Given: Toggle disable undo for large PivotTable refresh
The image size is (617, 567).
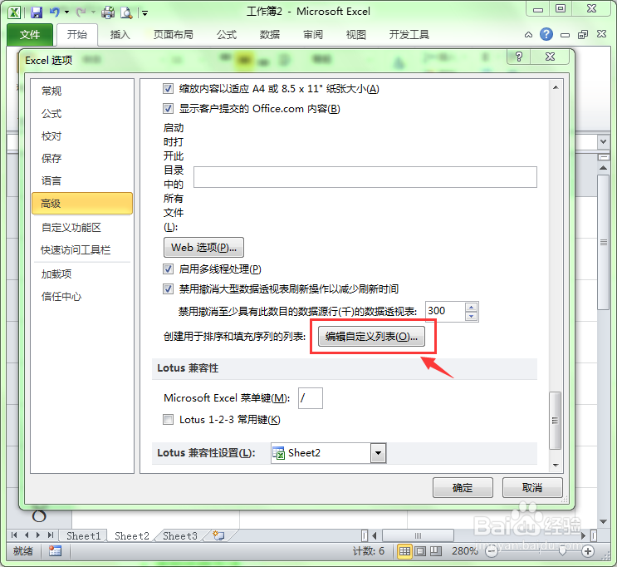Looking at the screenshot, I should 168,288.
